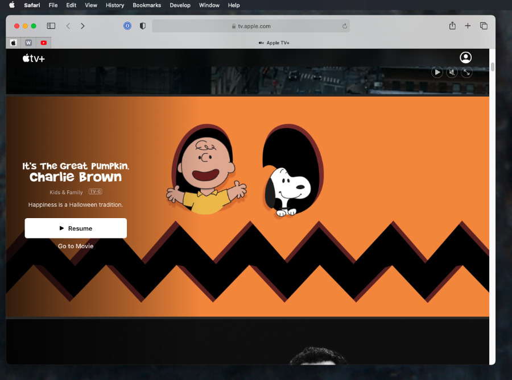This screenshot has width=512, height=380.
Task: Switch to the pinned Wikipedia tab
Action: click(28, 43)
